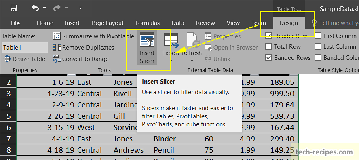Click the Remove Duplicates icon
The image size is (359, 160).
pyautogui.click(x=57, y=47)
